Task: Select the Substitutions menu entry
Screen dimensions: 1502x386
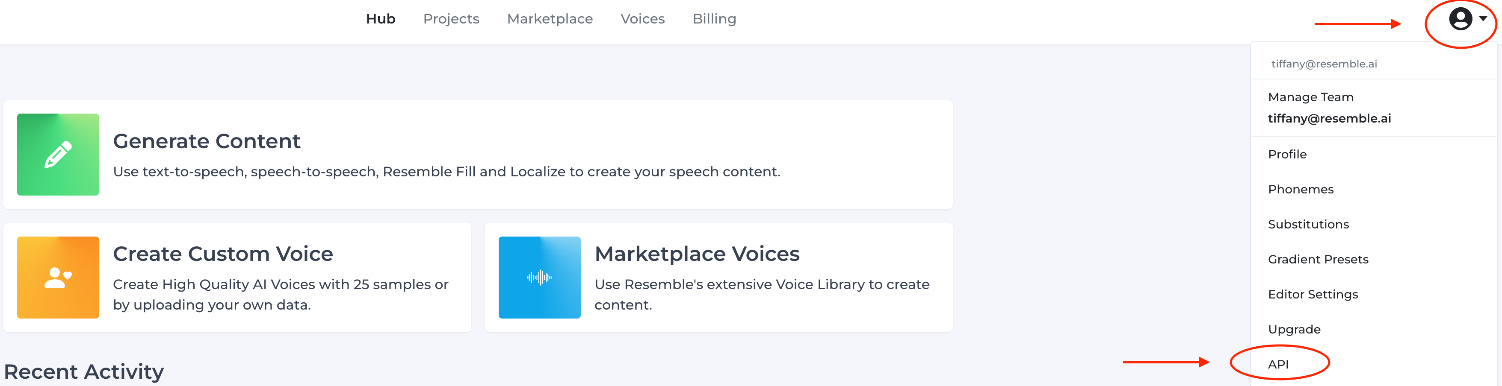Action: (x=1308, y=224)
